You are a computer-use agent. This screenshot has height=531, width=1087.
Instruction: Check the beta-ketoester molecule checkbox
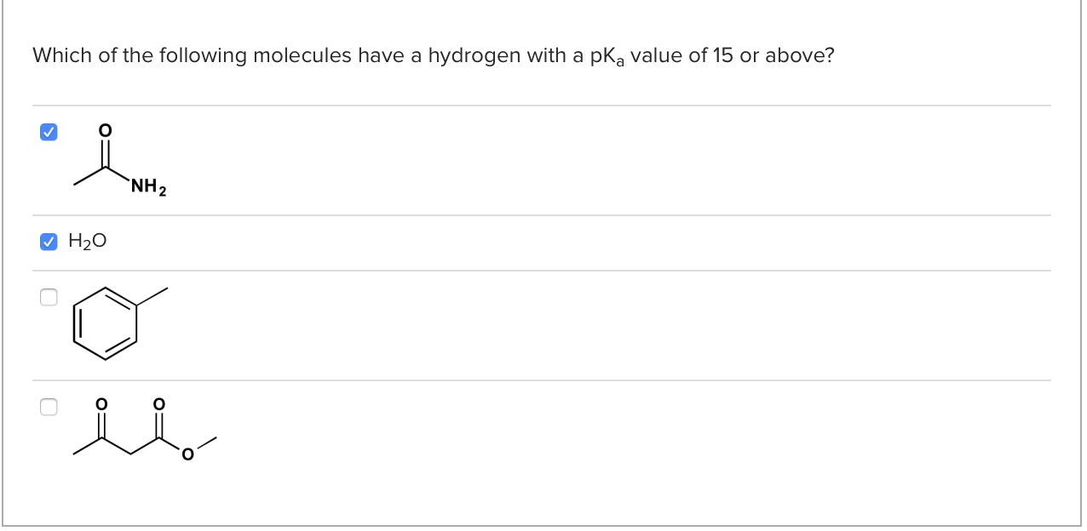tap(49, 407)
